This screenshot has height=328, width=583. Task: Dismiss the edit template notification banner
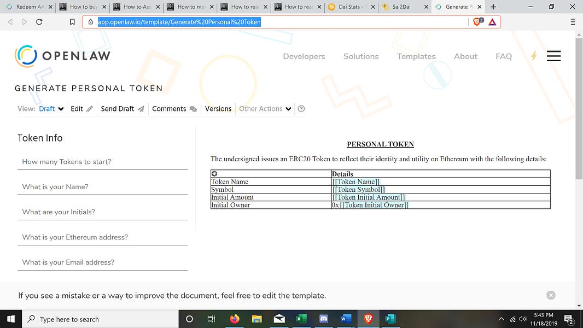coord(551,295)
